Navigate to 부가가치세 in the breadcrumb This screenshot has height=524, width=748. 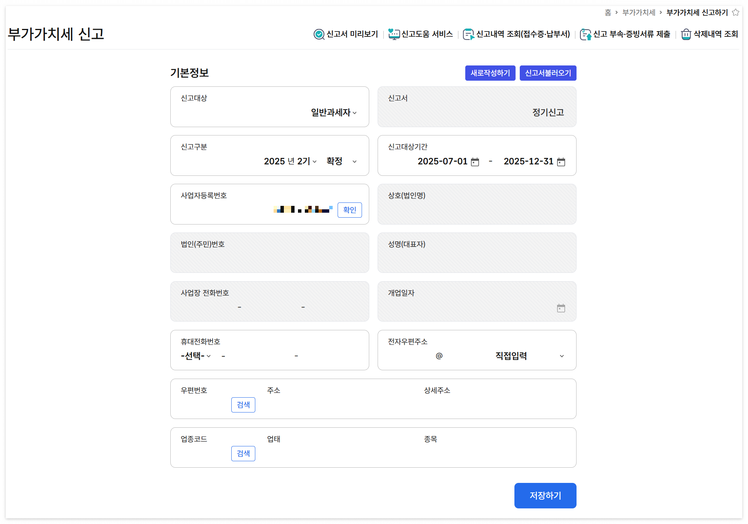pos(638,12)
